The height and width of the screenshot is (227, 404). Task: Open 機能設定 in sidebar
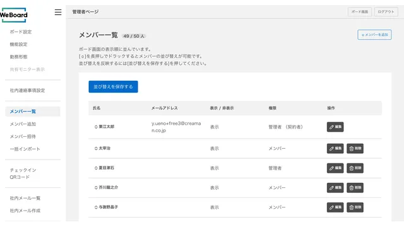18,44
